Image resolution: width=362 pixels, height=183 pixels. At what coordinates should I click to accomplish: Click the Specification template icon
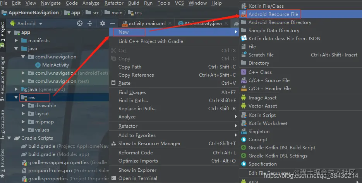[x=244, y=164]
